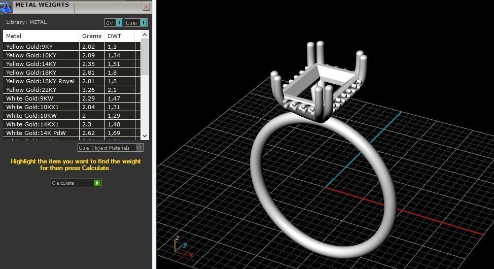Select the White Gold:14KX1 row
494x269 pixels.
pos(72,124)
